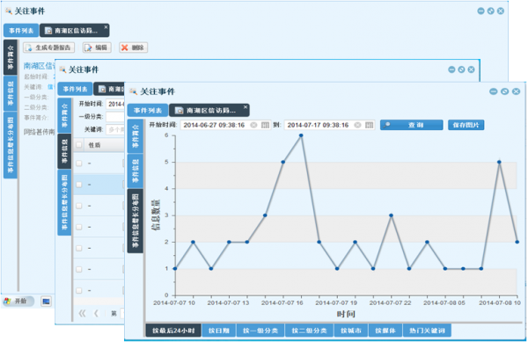Close the front 关注事件 window
Image resolution: width=528 pixels, height=342 pixels.
(516, 91)
